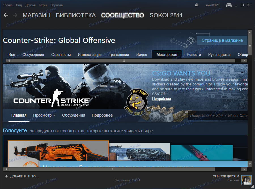Open account name sokol1128
Screen dimensions: 255x189
[x=212, y=5]
